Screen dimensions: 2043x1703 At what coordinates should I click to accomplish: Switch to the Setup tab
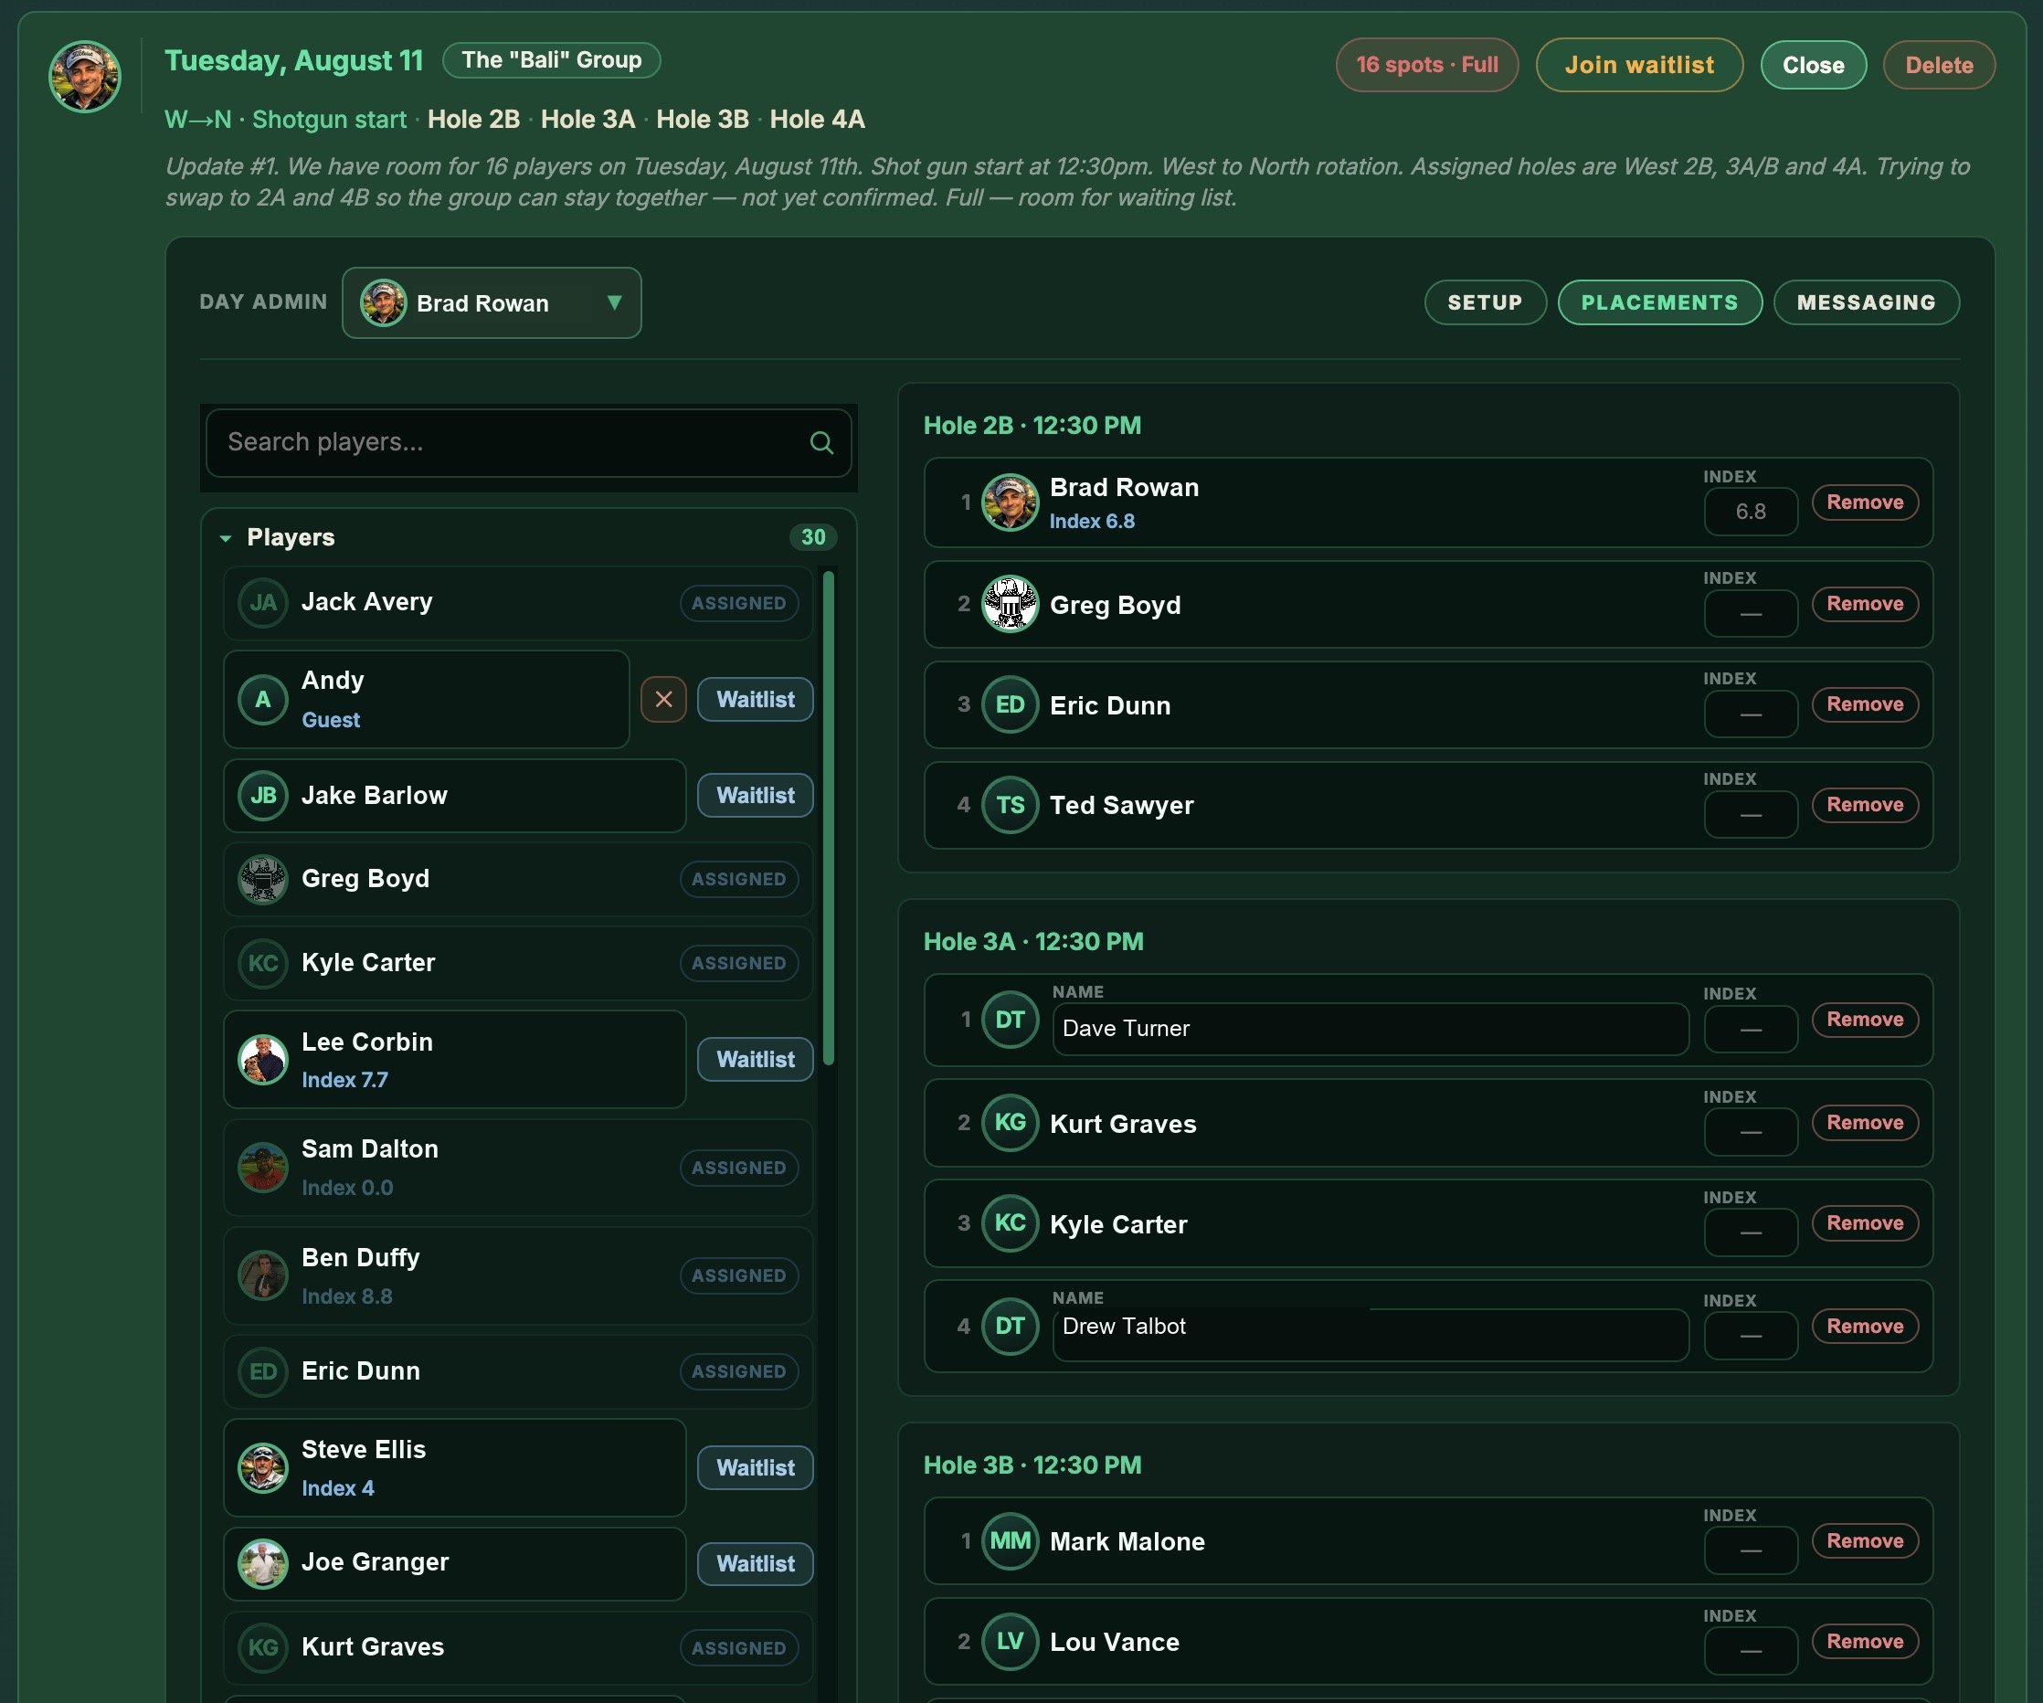[x=1485, y=302]
